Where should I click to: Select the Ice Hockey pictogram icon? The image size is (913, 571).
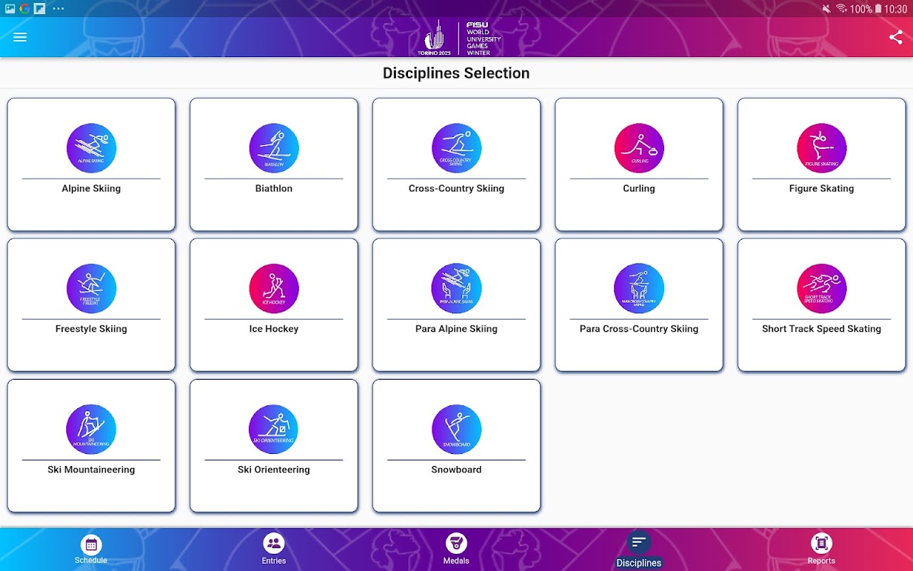coord(274,289)
